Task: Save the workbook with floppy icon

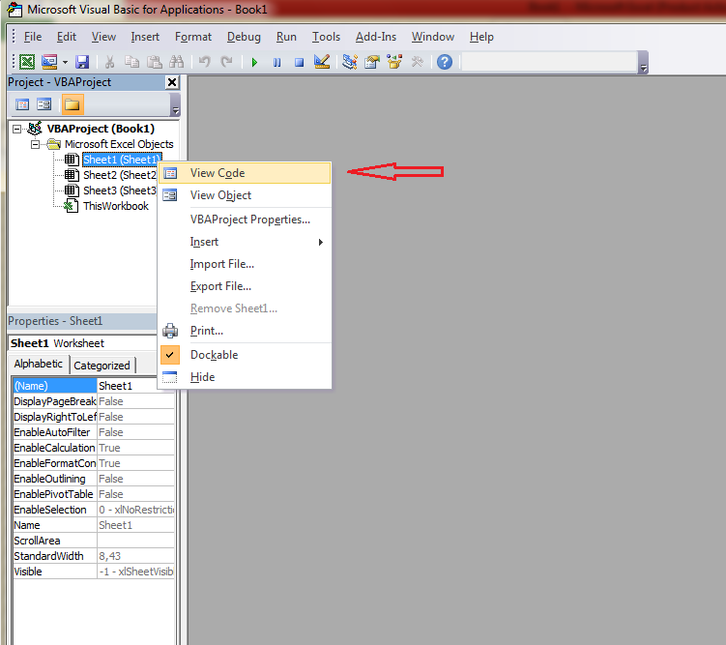Action: pos(82,62)
